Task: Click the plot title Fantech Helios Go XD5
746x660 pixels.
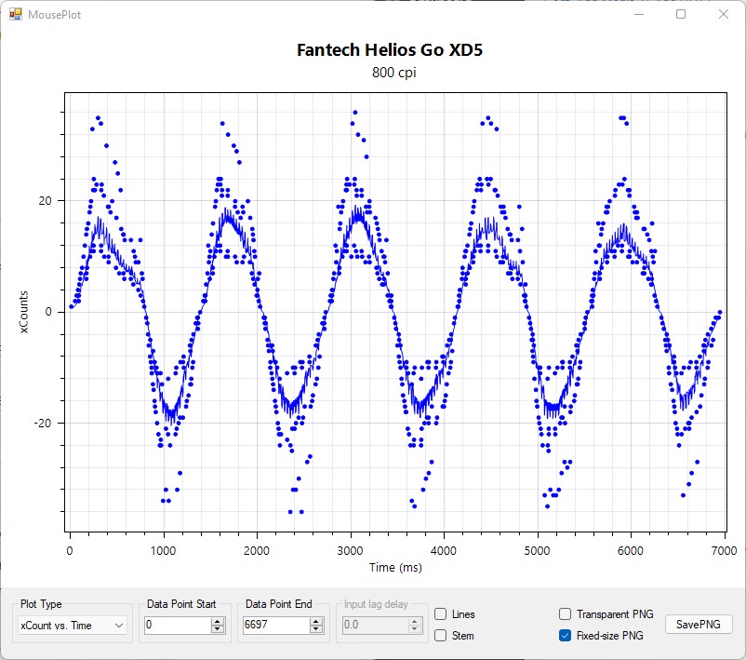Action: [x=390, y=50]
